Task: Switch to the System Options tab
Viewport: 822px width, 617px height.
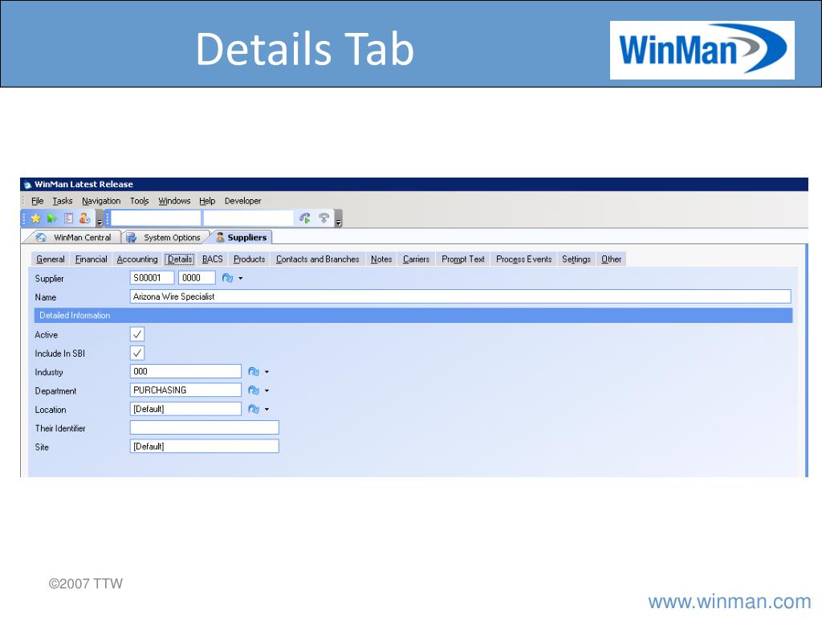Action: [x=165, y=238]
